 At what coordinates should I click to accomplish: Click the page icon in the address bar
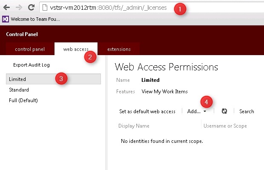tap(45, 8)
